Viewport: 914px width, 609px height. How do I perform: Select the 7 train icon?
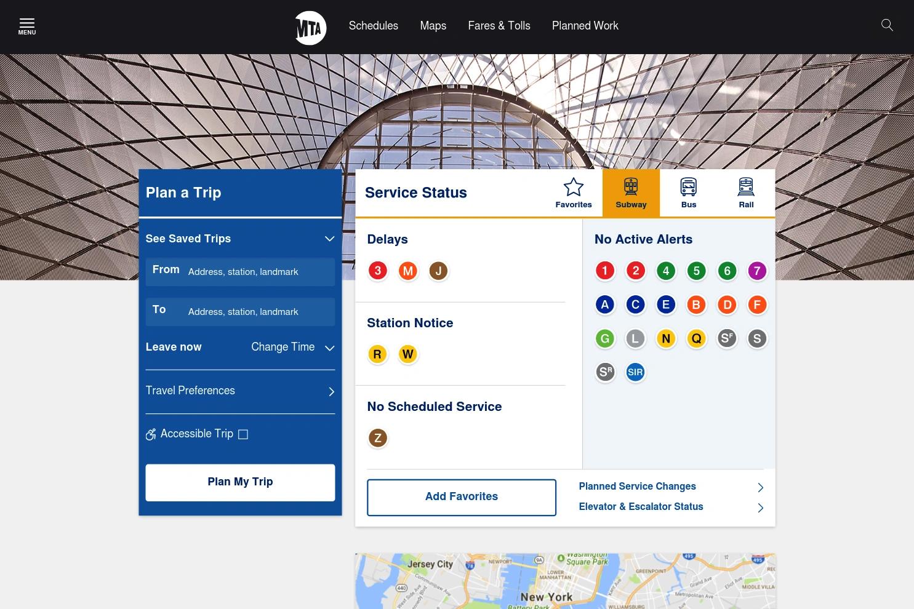[757, 271]
